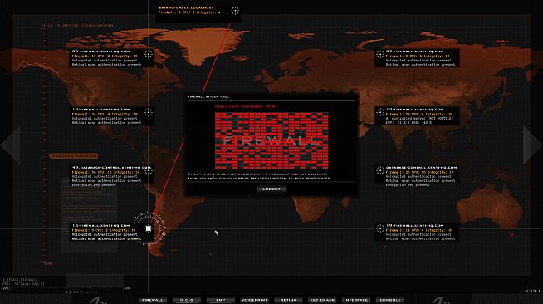Screen dimensions: 543x304
Task: Target the 19-firewall server crosshair icon
Action: coord(380,228)
